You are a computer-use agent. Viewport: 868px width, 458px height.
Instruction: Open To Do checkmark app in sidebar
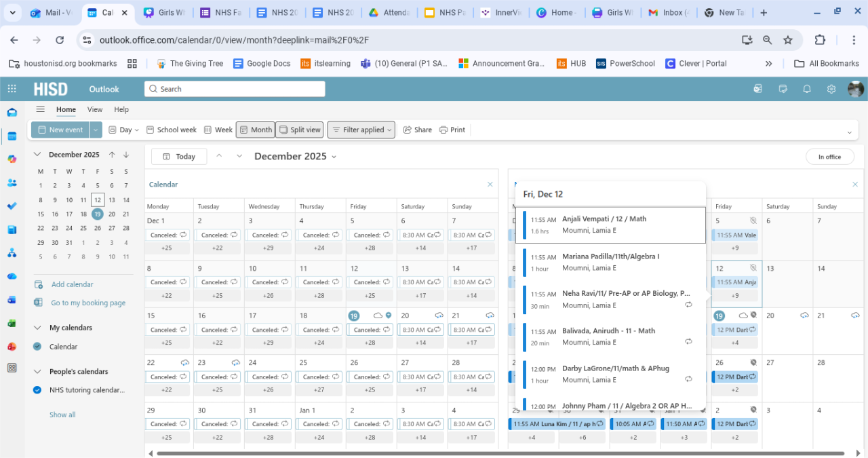coord(12,206)
